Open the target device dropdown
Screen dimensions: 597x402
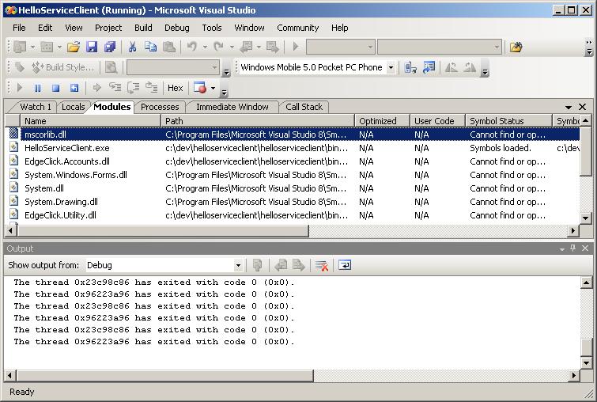(391, 67)
